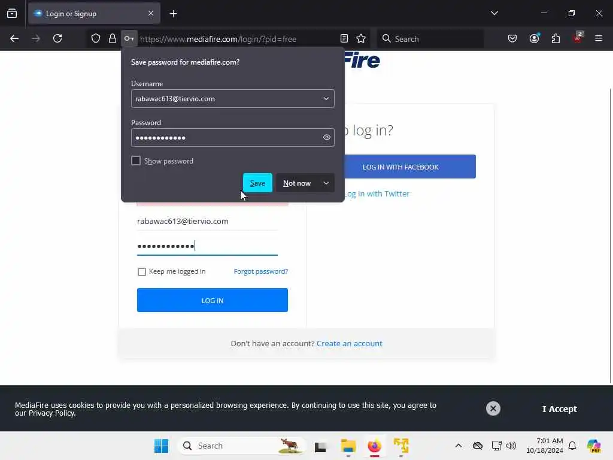Select Log in with Twitter link
Screen dimensions: 613x460
pos(377,193)
